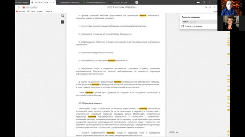Click the lower female participant video thumbnail
Image resolution: width=245 pixels, height=137 pixels.
[231, 23]
